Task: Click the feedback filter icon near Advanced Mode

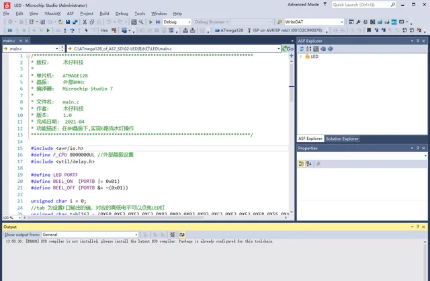Action: (325, 5)
